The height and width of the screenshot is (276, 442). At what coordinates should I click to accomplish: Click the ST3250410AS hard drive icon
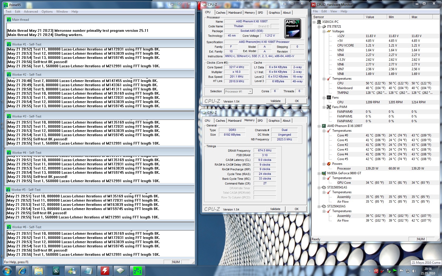[x=324, y=206]
